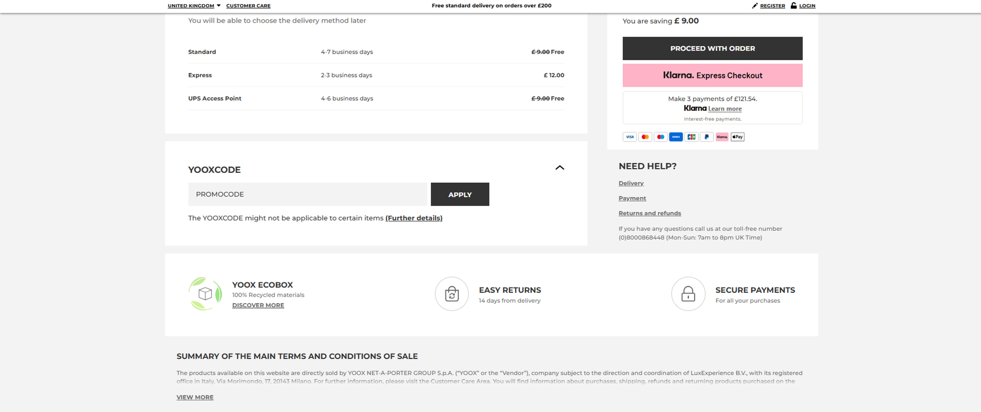Click the YOOX Ecobox recycling icon
981x412 pixels.
pyautogui.click(x=205, y=293)
